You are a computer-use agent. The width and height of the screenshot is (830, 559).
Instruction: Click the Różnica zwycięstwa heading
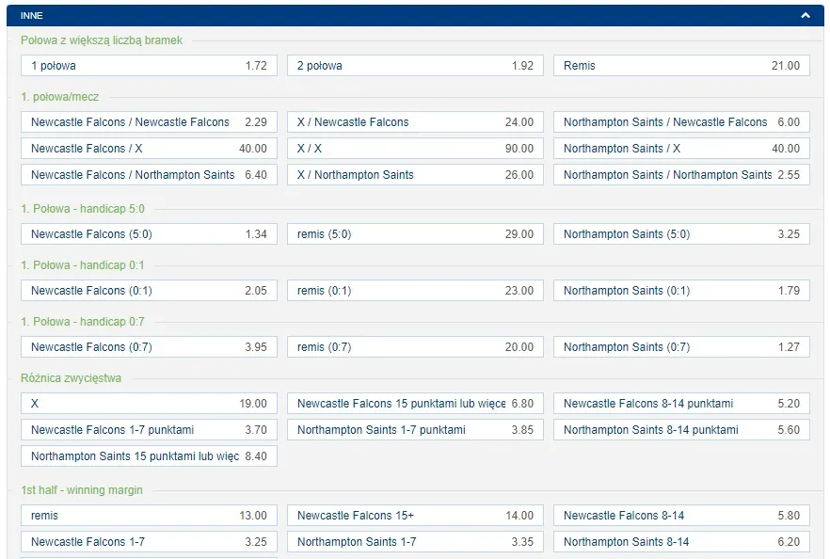tap(71, 378)
